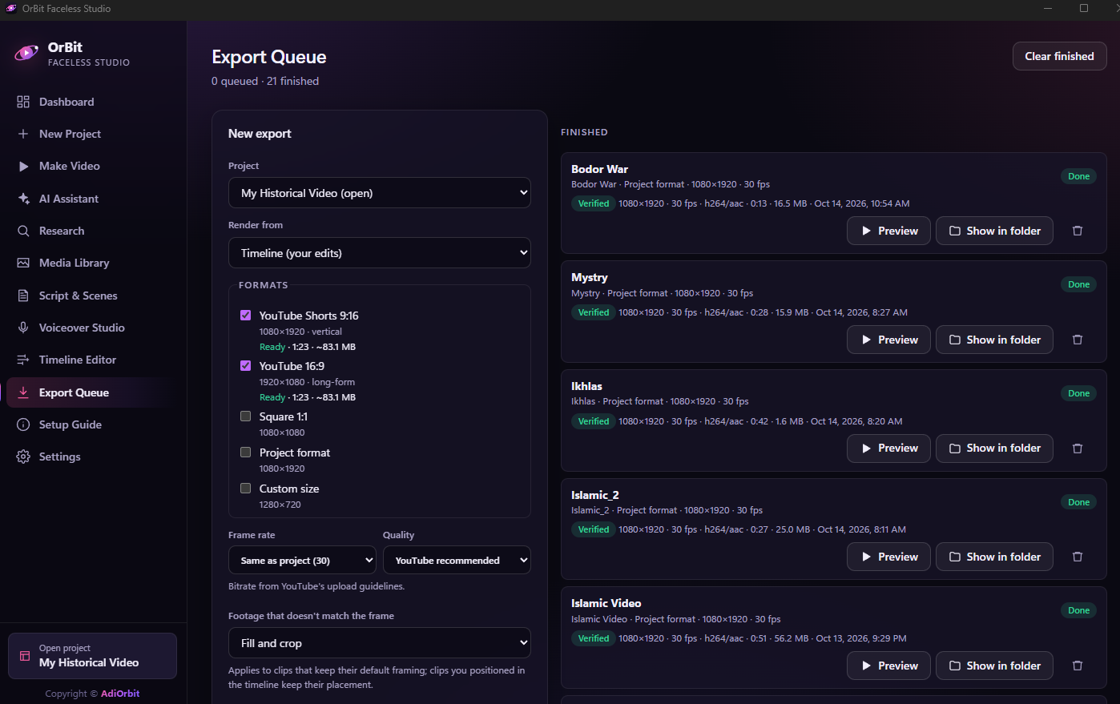1120x704 pixels.
Task: Click the magnifier icon beside Research
Action: [x=23, y=231]
